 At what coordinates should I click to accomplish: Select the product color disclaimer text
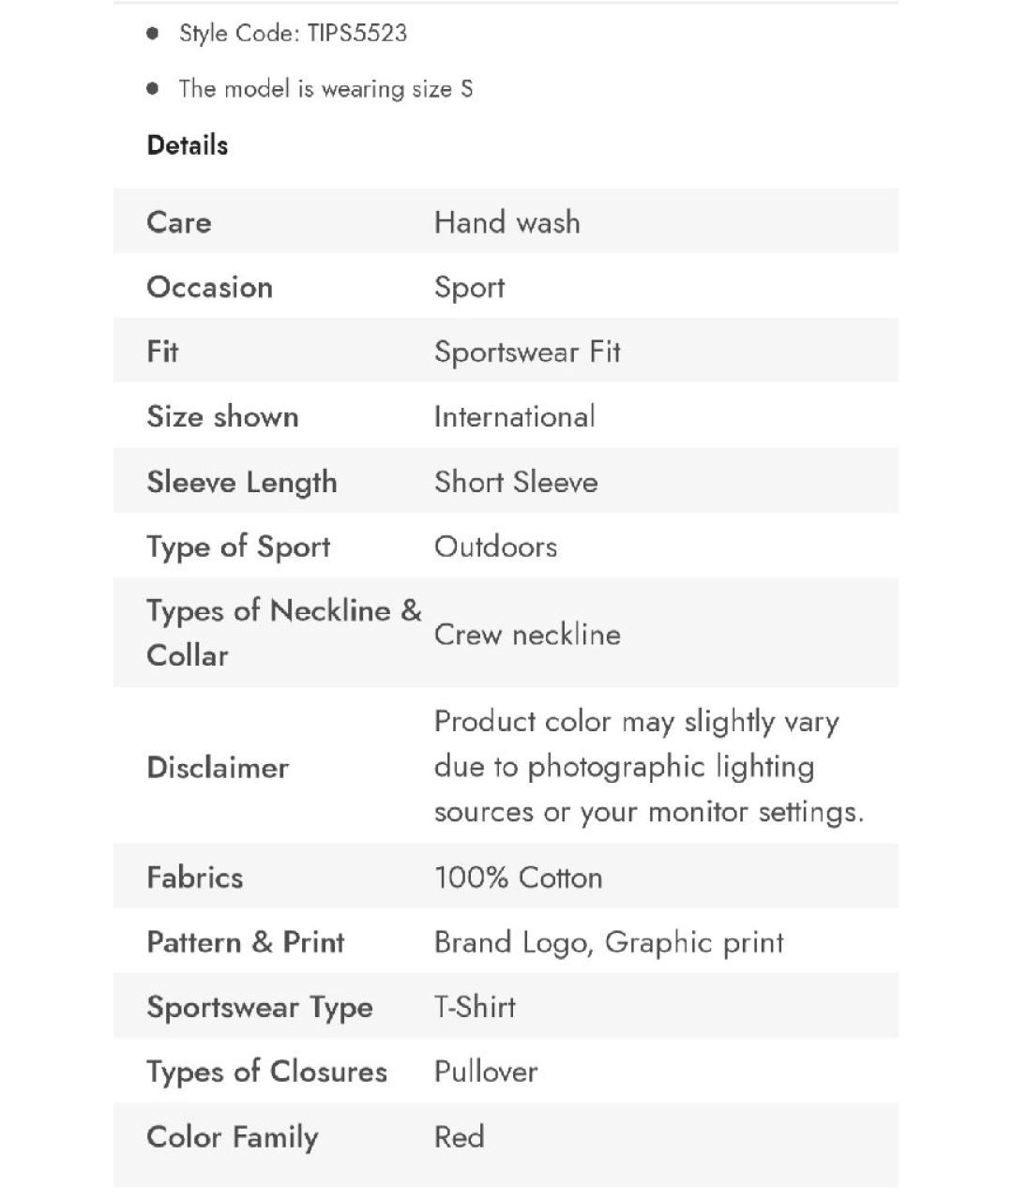647,767
